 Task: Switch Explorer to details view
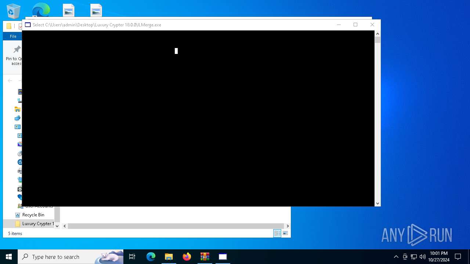coord(277,234)
